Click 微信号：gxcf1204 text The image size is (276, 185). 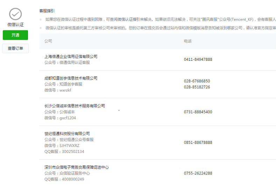(x=60, y=118)
